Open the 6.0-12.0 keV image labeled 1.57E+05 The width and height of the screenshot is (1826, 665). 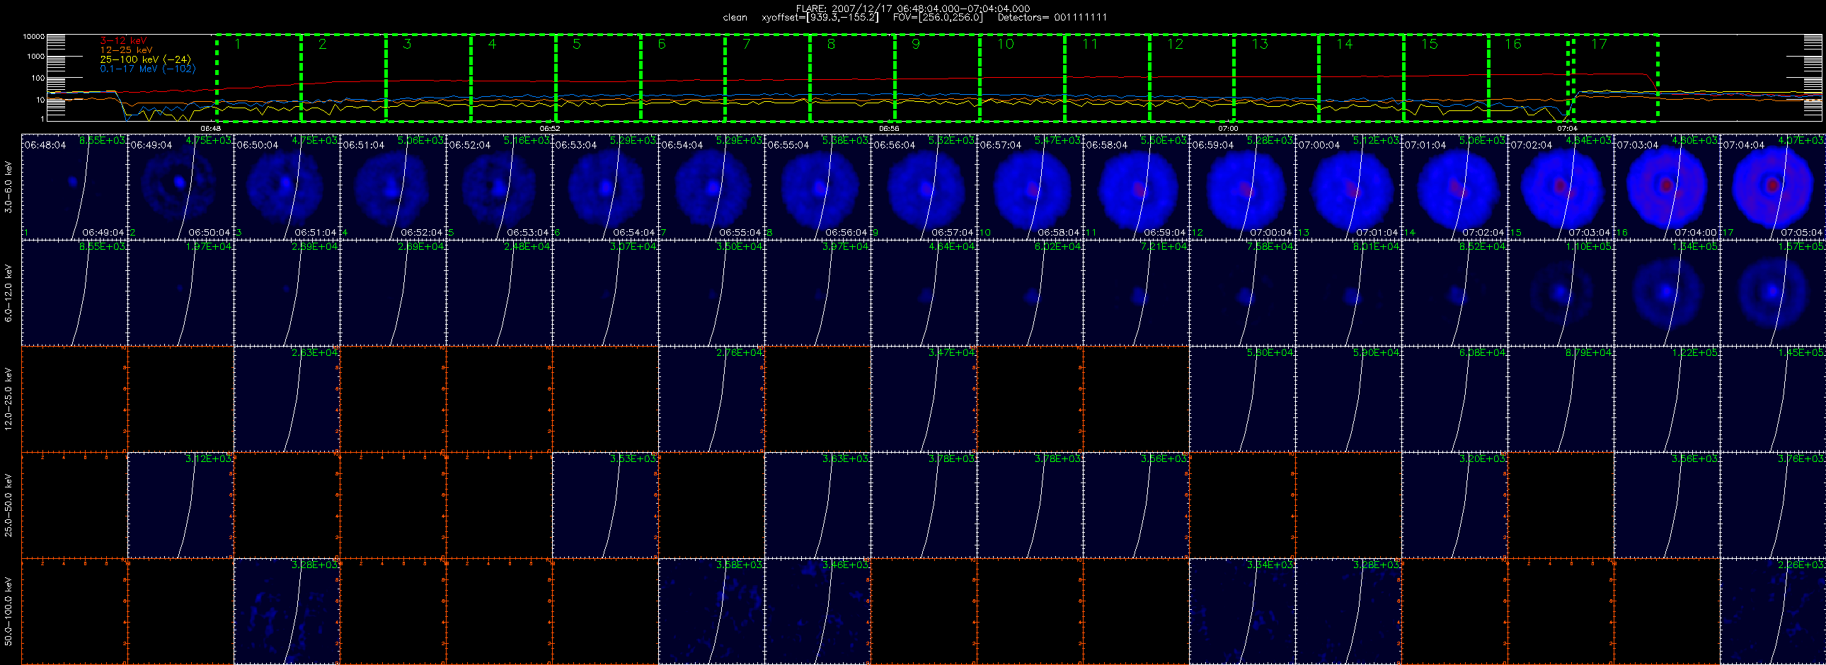1773,293
